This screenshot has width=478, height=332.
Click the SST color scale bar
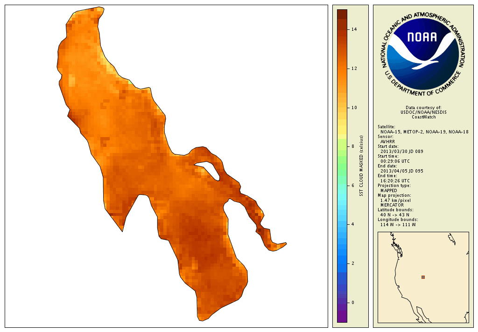(x=342, y=166)
